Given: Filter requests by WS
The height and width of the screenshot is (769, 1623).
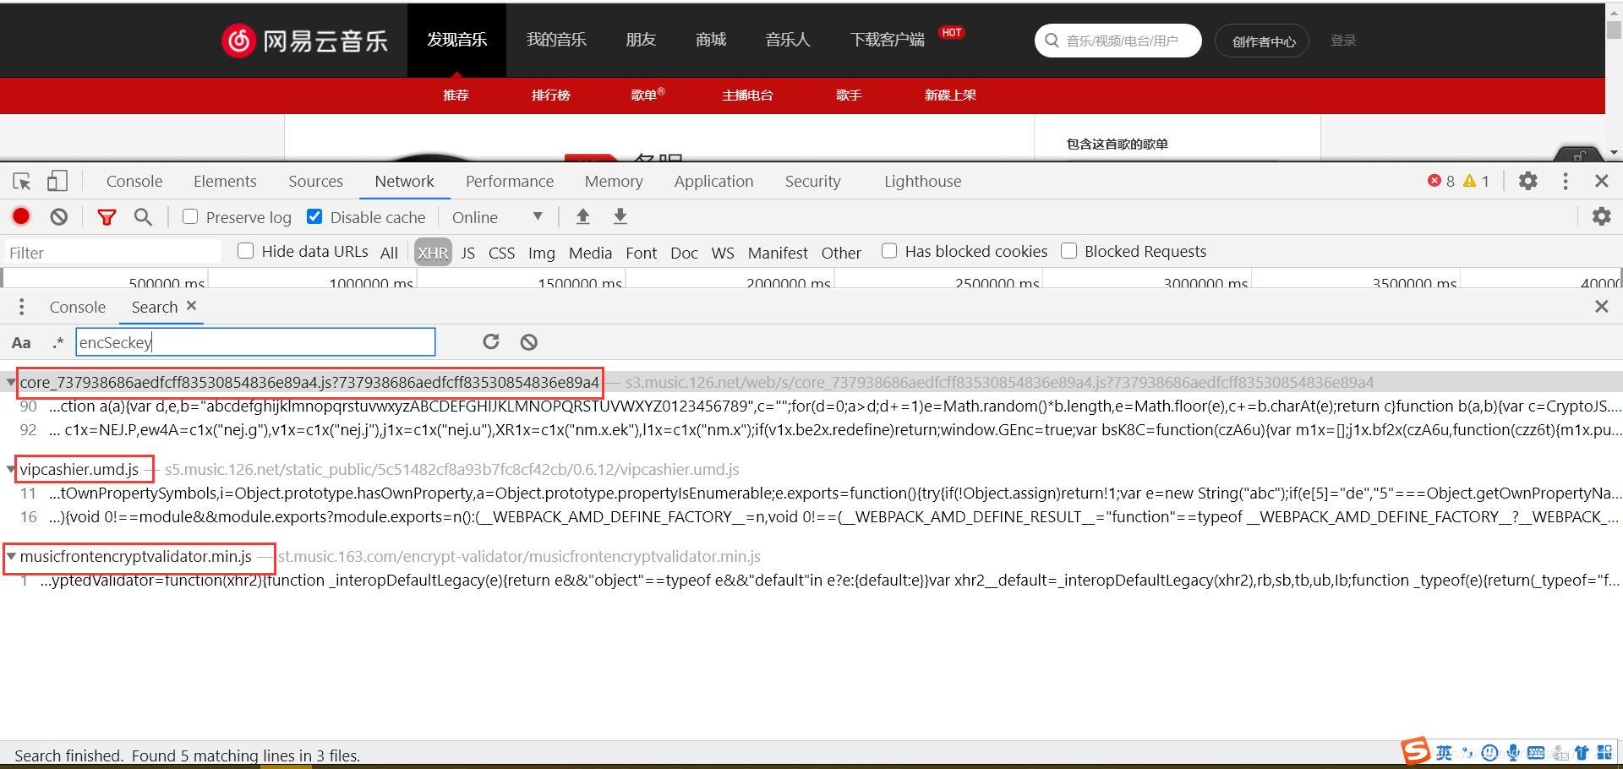Looking at the screenshot, I should point(723,253).
